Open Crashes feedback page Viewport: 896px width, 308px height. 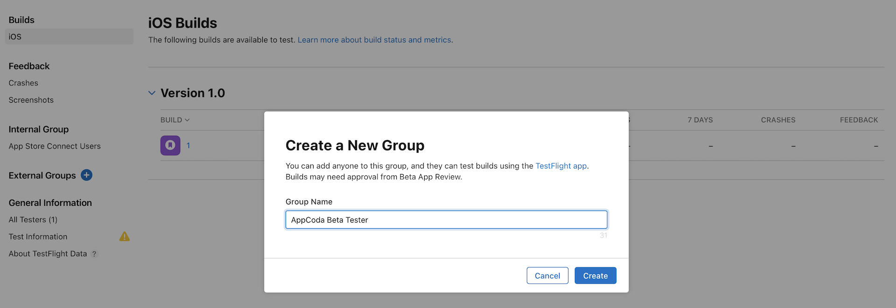23,83
